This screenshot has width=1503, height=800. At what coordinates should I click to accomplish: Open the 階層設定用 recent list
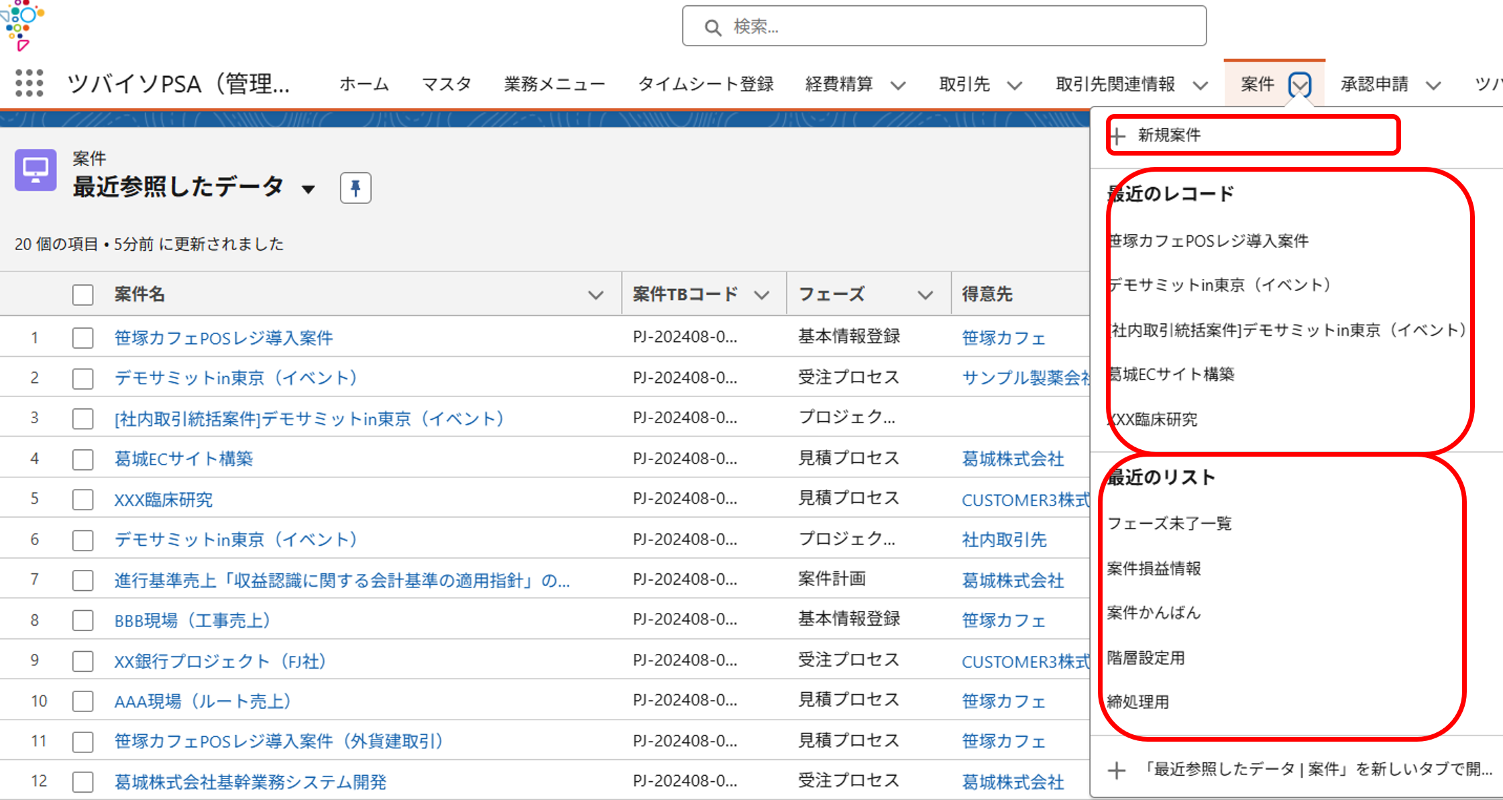point(1146,658)
